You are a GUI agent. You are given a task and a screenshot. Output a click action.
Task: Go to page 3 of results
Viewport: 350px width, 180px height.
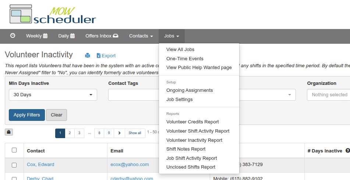click(x=79, y=133)
